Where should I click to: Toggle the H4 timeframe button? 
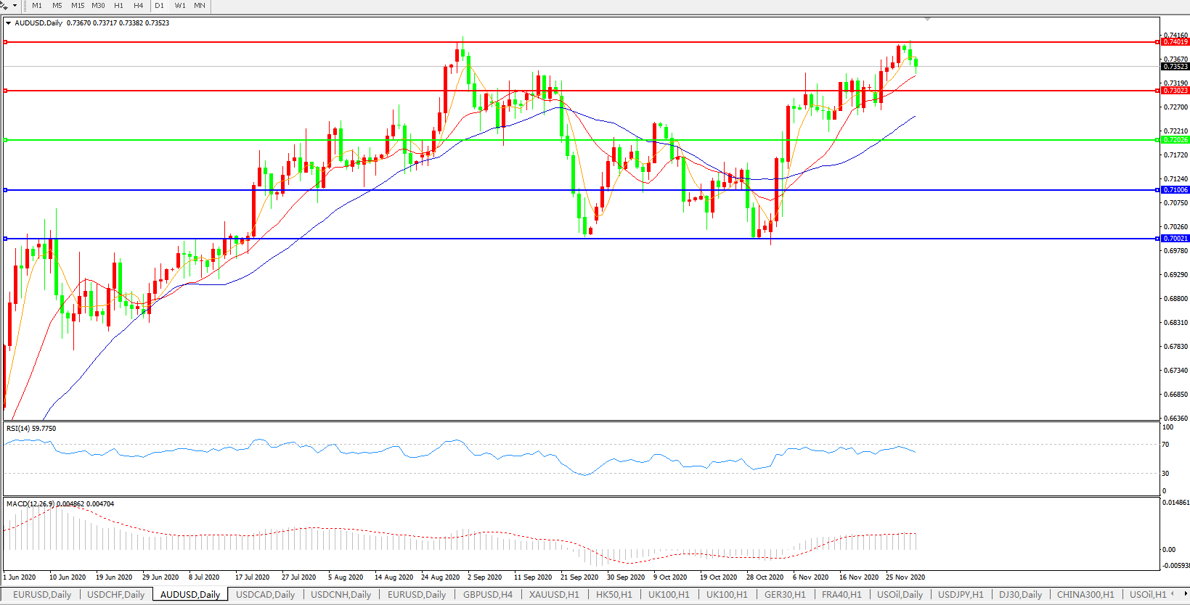coord(138,6)
